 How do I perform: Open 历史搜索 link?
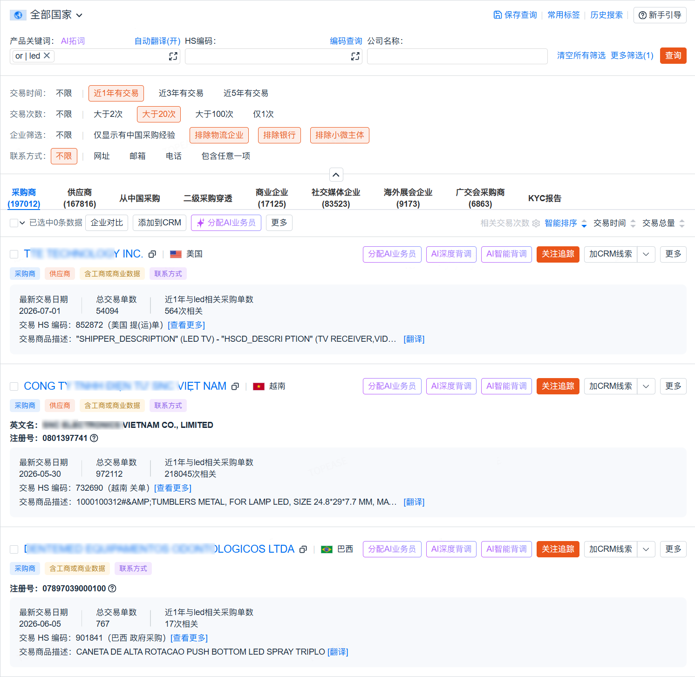click(606, 15)
